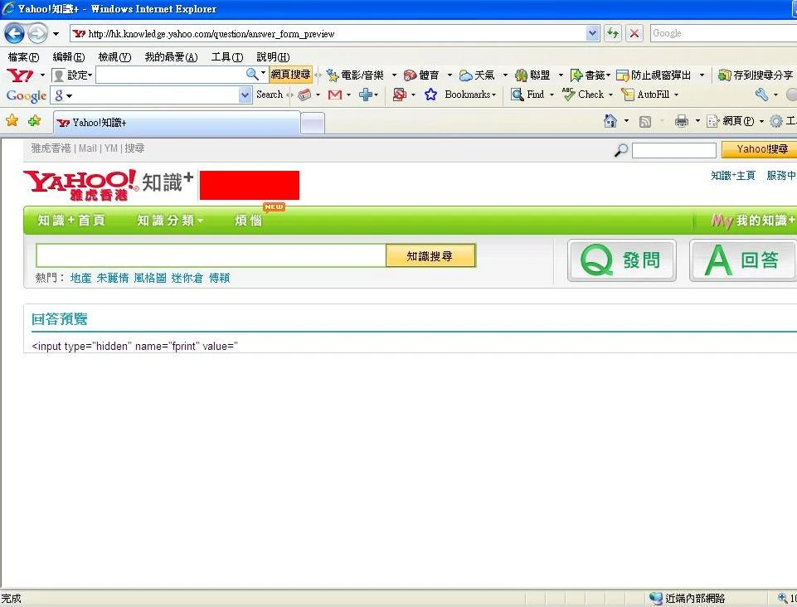Click the knowledge search text box
The width and height of the screenshot is (797, 607).
tap(211, 255)
